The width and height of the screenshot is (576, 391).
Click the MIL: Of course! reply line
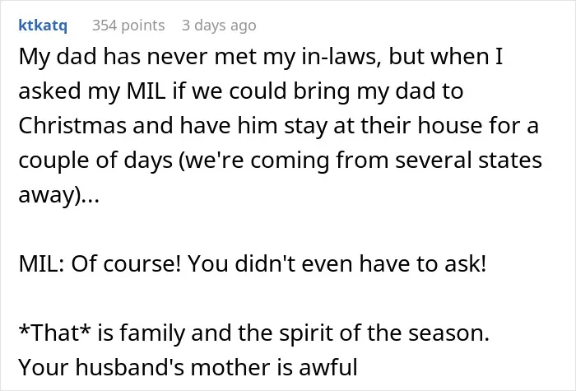(252, 264)
